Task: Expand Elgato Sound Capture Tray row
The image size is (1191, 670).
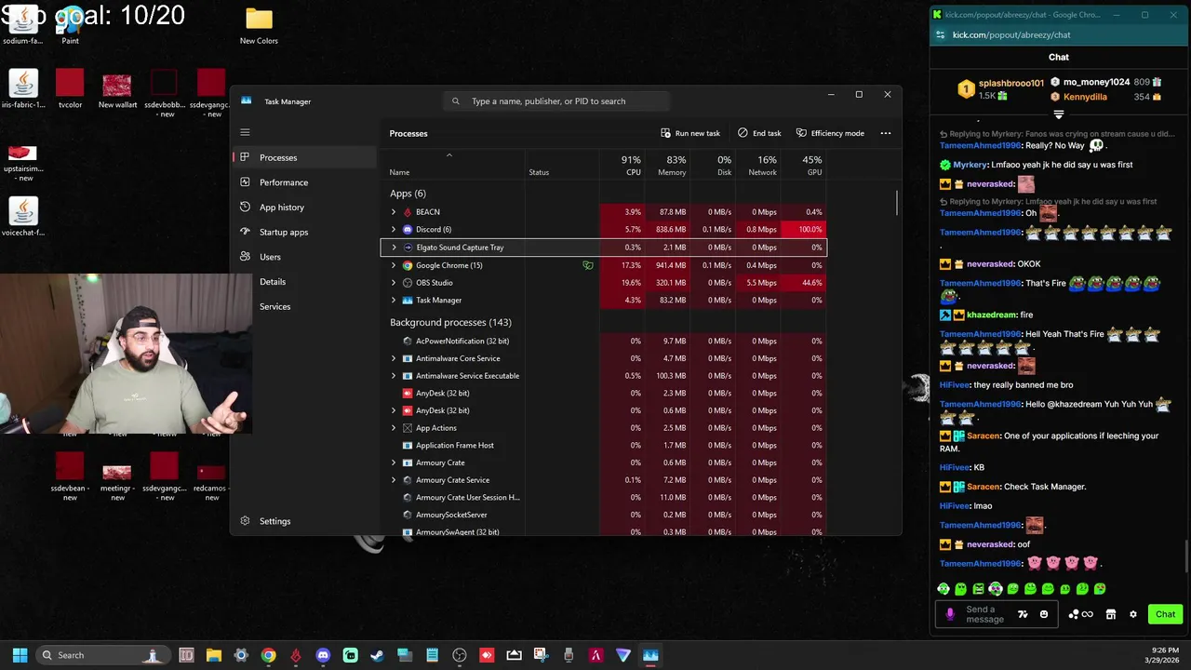Action: coord(394,248)
